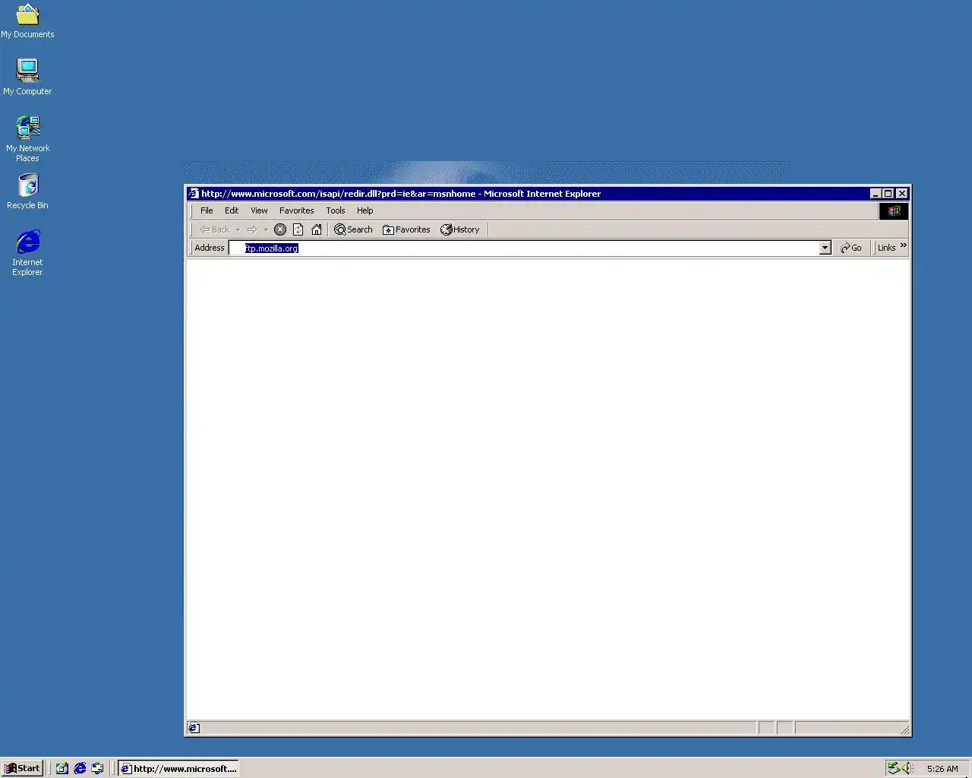The image size is (972, 778).
Task: Click the window resize grip corner
Action: [904, 729]
